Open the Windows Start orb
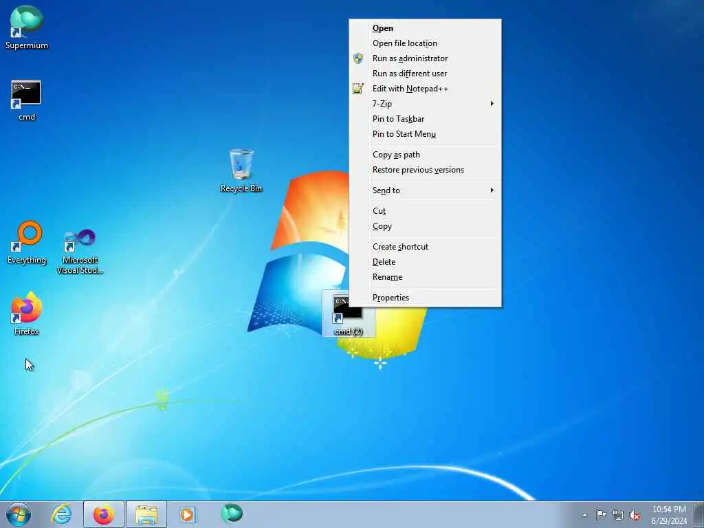This screenshot has height=528, width=704. [19, 514]
